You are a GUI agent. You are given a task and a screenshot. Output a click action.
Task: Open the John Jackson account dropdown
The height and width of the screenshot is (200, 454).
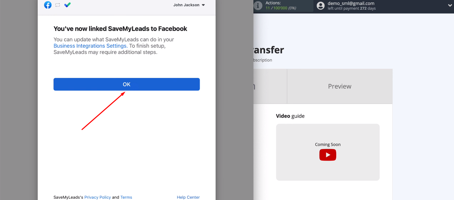[x=186, y=5]
